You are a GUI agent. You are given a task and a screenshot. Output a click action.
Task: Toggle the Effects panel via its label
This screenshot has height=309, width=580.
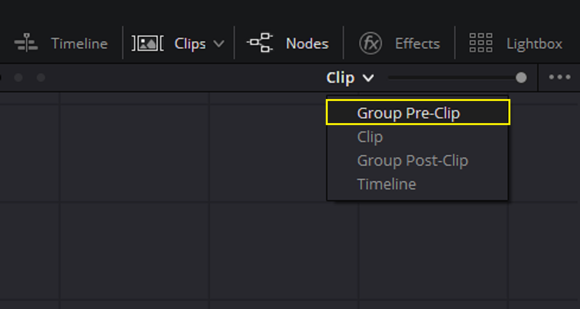coord(417,44)
